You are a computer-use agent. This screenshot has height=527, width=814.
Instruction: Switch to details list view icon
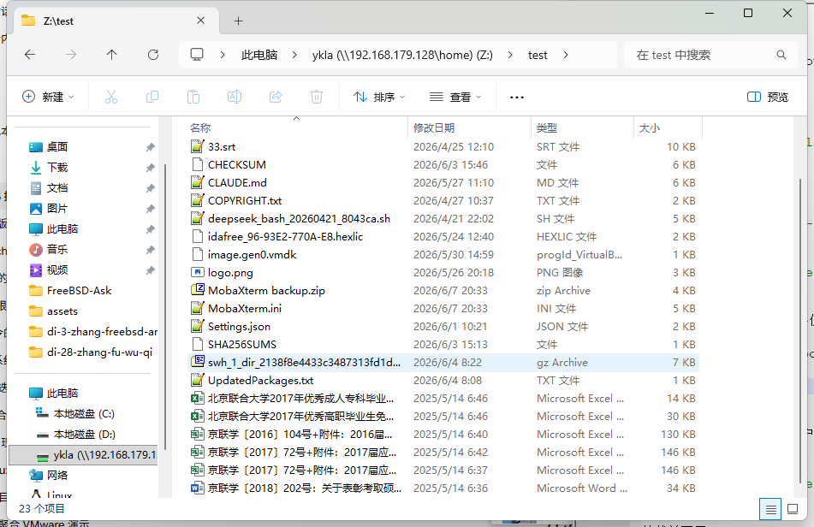771,509
